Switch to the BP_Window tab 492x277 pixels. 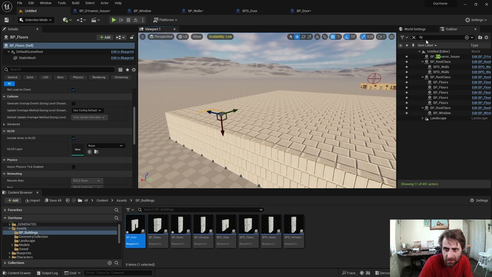click(142, 11)
